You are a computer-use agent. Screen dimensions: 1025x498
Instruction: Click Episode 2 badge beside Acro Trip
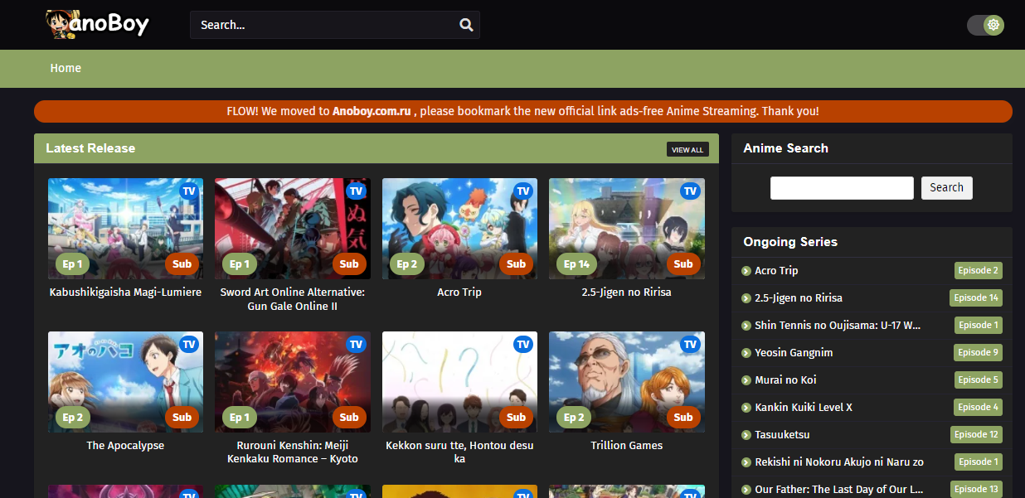979,271
